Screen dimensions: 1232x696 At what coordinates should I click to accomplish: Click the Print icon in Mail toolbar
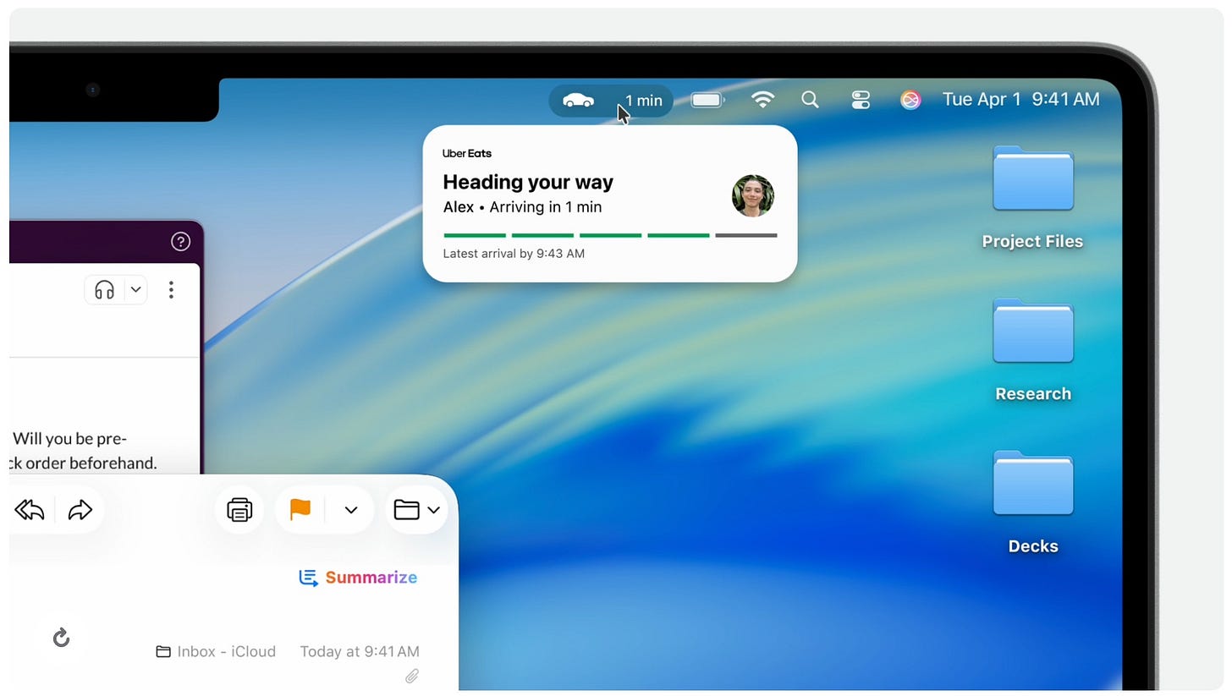tap(239, 510)
